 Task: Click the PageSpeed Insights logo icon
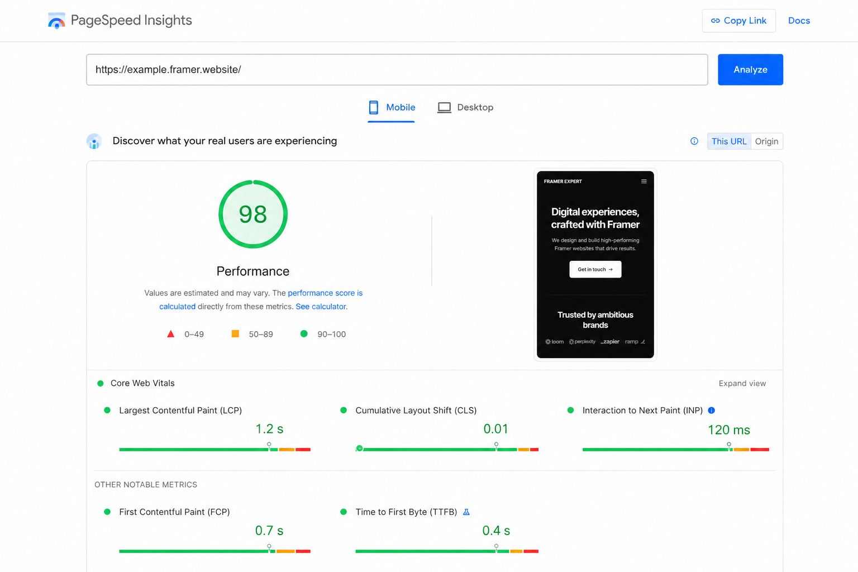[56, 21]
